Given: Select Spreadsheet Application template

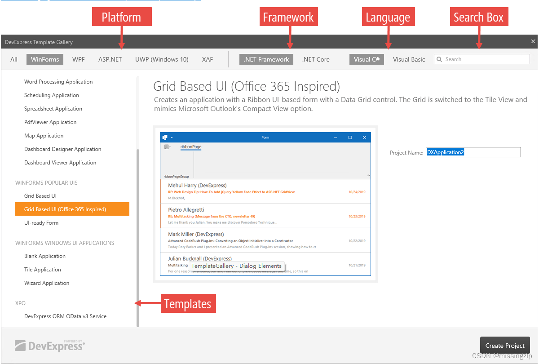Looking at the screenshot, I should [53, 109].
